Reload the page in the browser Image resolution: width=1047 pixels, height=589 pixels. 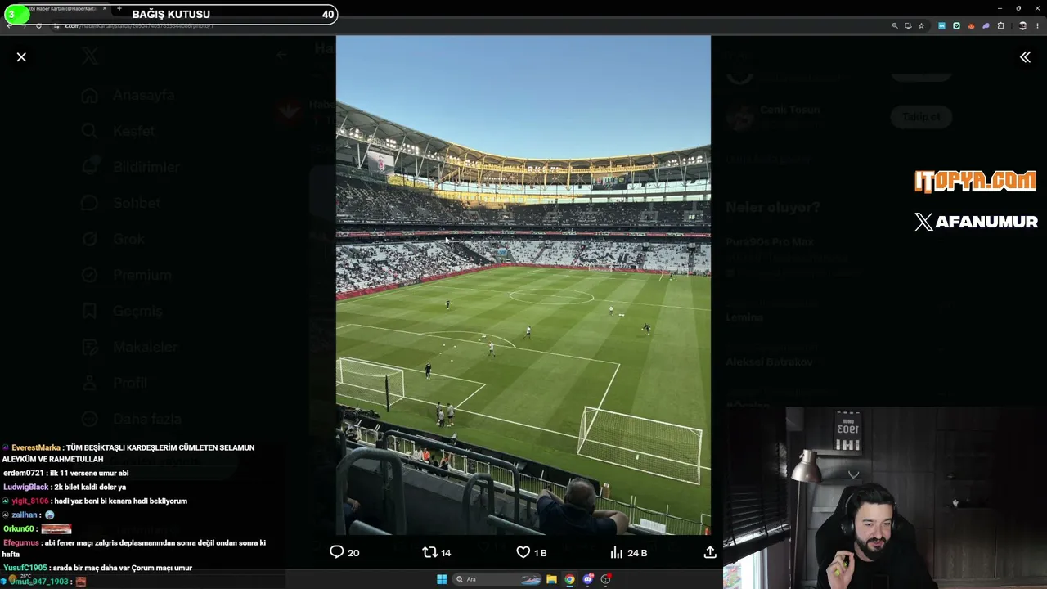pos(38,25)
